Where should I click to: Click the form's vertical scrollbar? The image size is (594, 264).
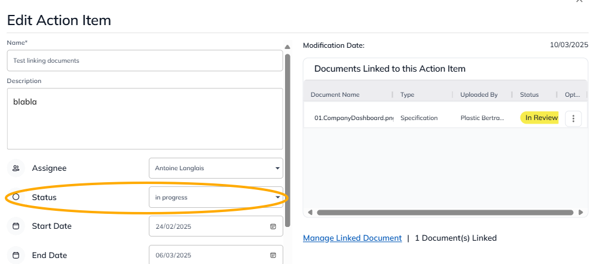point(287,131)
